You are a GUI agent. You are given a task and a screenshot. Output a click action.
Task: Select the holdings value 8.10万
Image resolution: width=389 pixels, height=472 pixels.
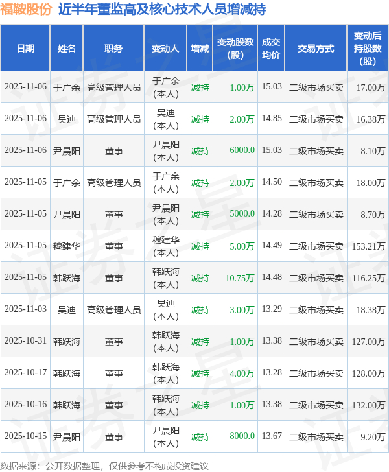coord(373,151)
